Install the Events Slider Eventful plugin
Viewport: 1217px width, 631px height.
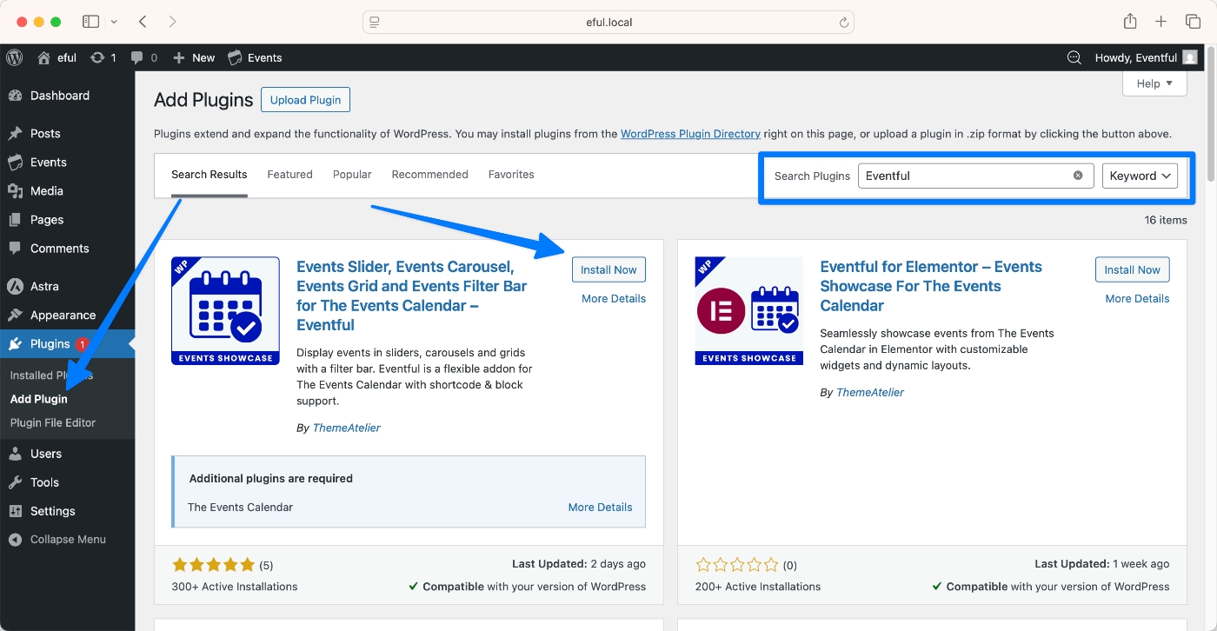(x=608, y=269)
